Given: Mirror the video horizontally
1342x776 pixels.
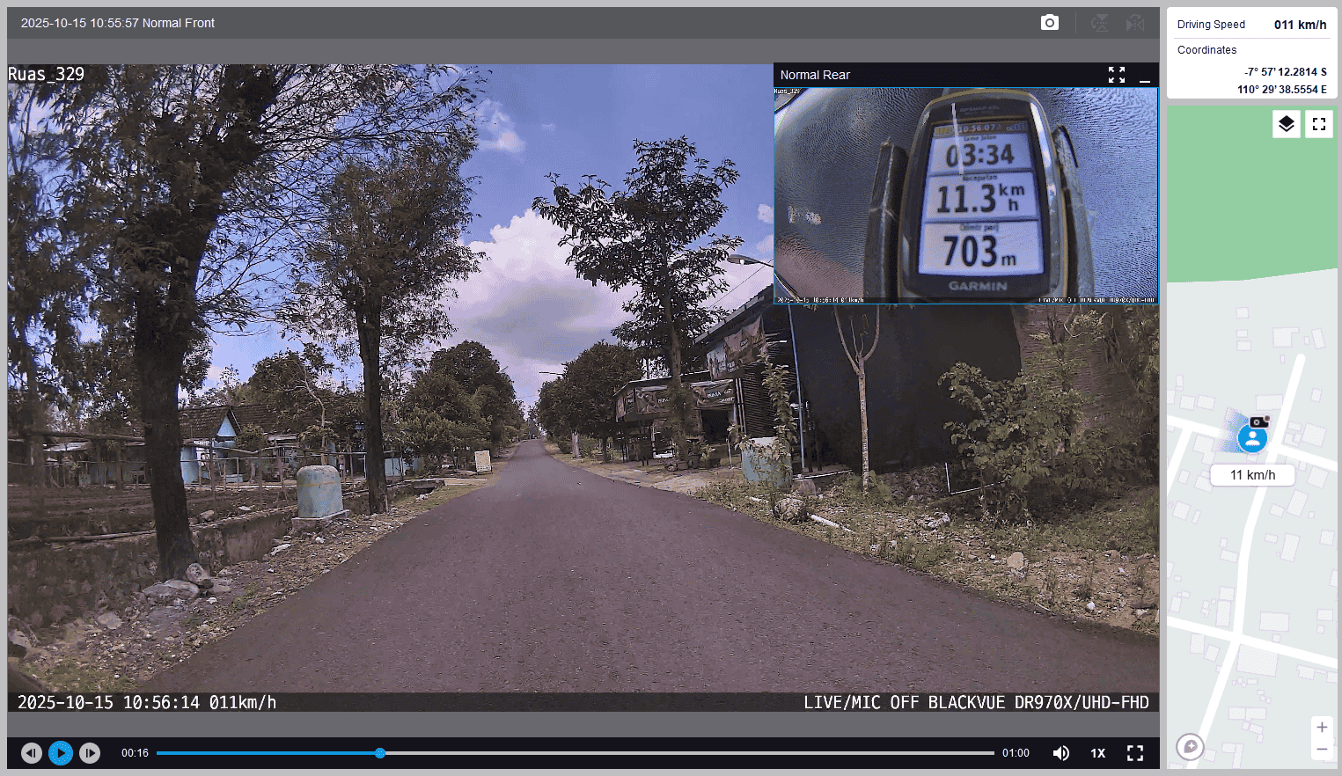Looking at the screenshot, I should click(x=1135, y=23).
